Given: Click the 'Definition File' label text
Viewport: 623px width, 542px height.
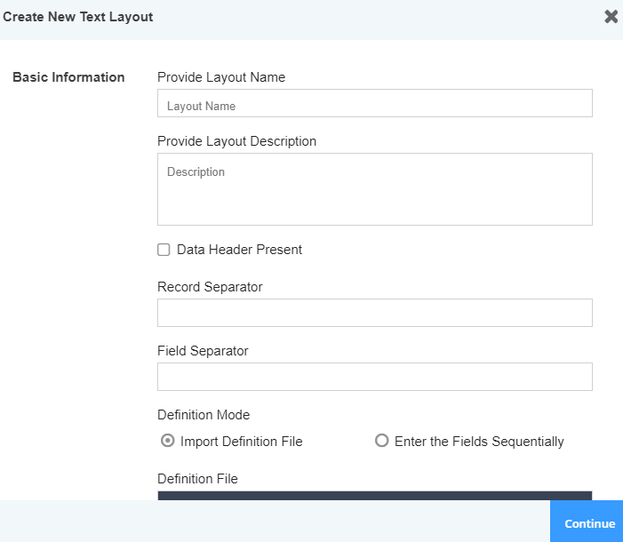Looking at the screenshot, I should tap(197, 479).
